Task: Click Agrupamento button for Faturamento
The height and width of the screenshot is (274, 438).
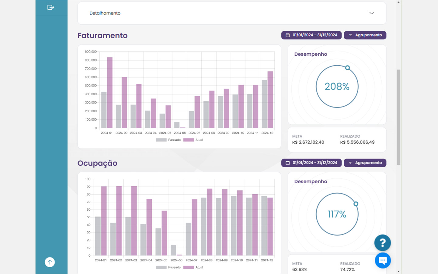Action: (365, 35)
